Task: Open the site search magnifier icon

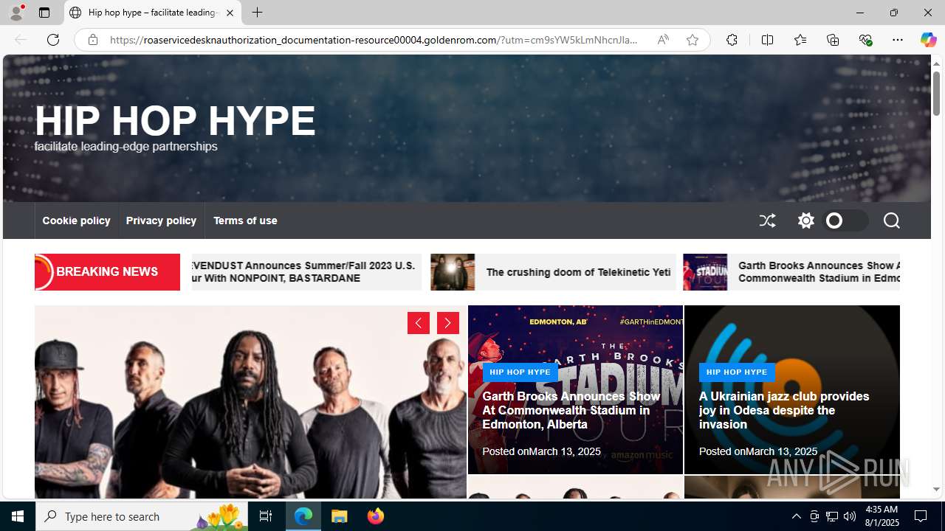Action: coord(891,221)
